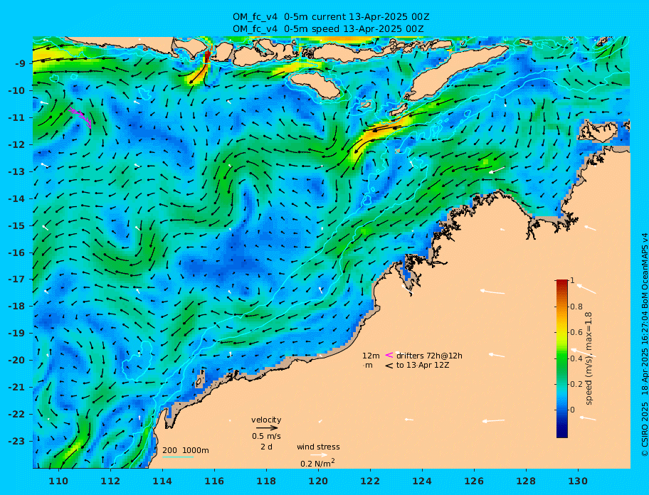Viewport: 649px width, 495px height.
Task: Click the colorbar tick label '0.8'
Action: tap(576, 307)
